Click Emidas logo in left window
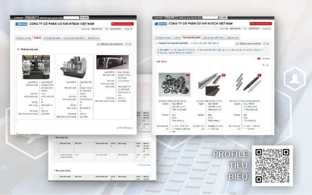312x195 pixels. click(21, 24)
